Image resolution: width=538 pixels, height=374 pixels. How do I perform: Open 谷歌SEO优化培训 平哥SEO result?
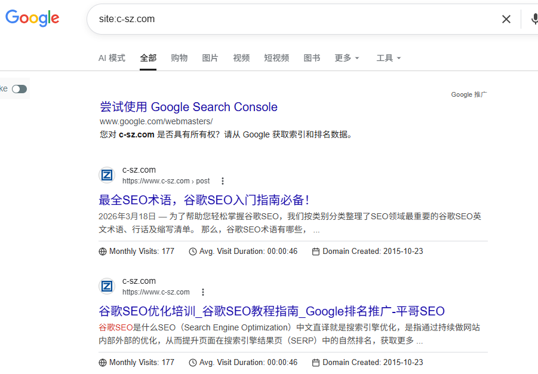[x=272, y=311]
